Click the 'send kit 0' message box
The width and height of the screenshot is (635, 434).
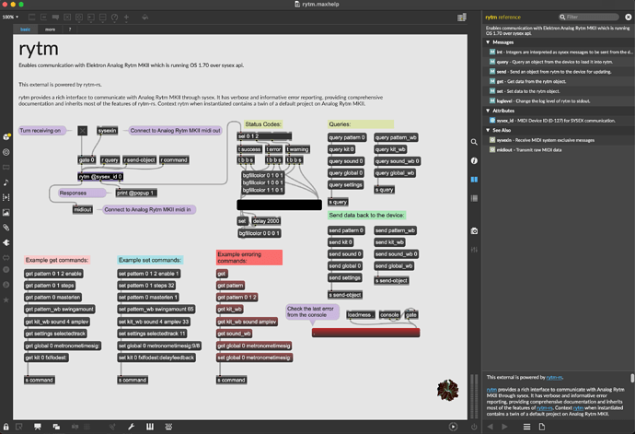tap(341, 242)
